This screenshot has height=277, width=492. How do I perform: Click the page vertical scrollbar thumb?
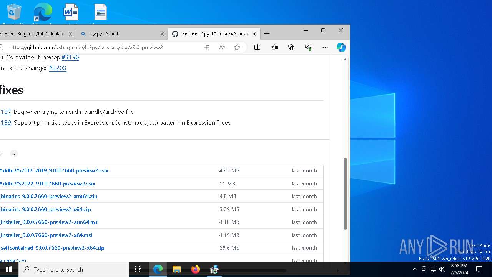click(x=345, y=194)
